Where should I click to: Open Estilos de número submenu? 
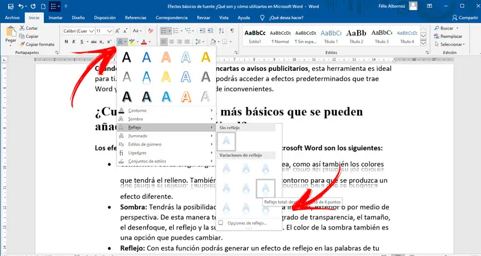pos(166,144)
